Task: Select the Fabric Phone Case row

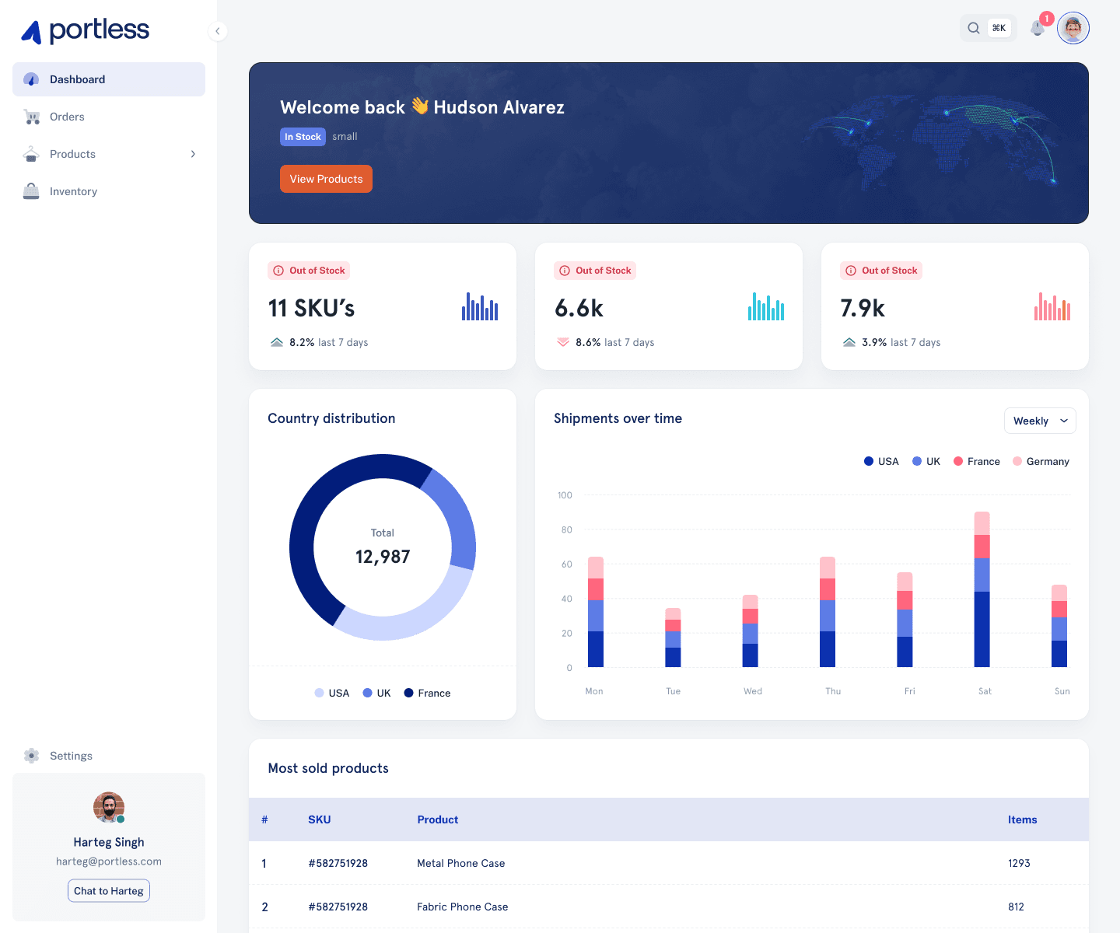Action: [x=669, y=907]
